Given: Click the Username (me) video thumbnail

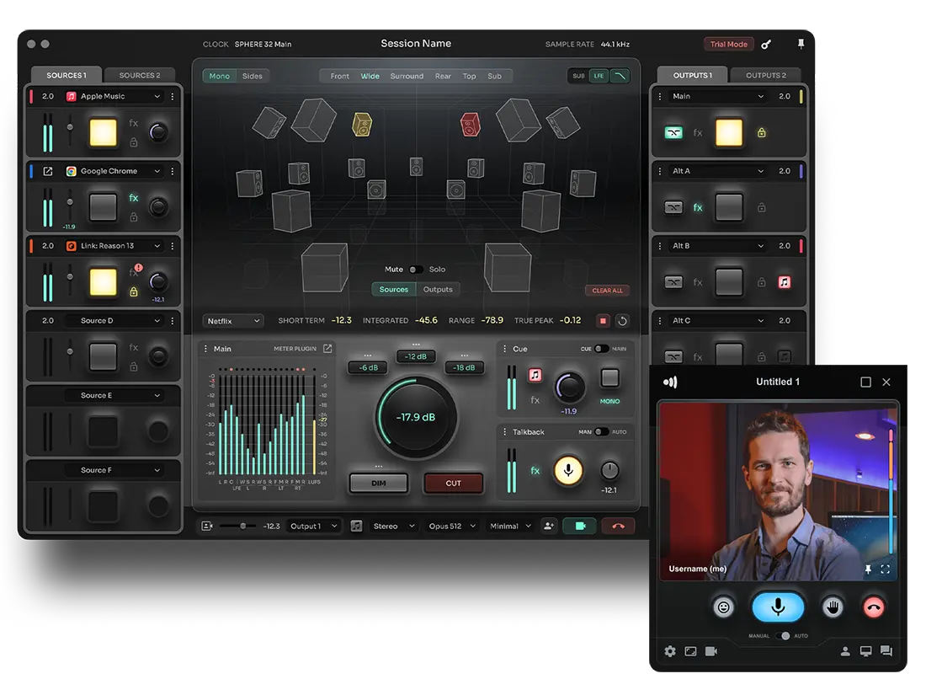Looking at the screenshot, I should (x=778, y=489).
